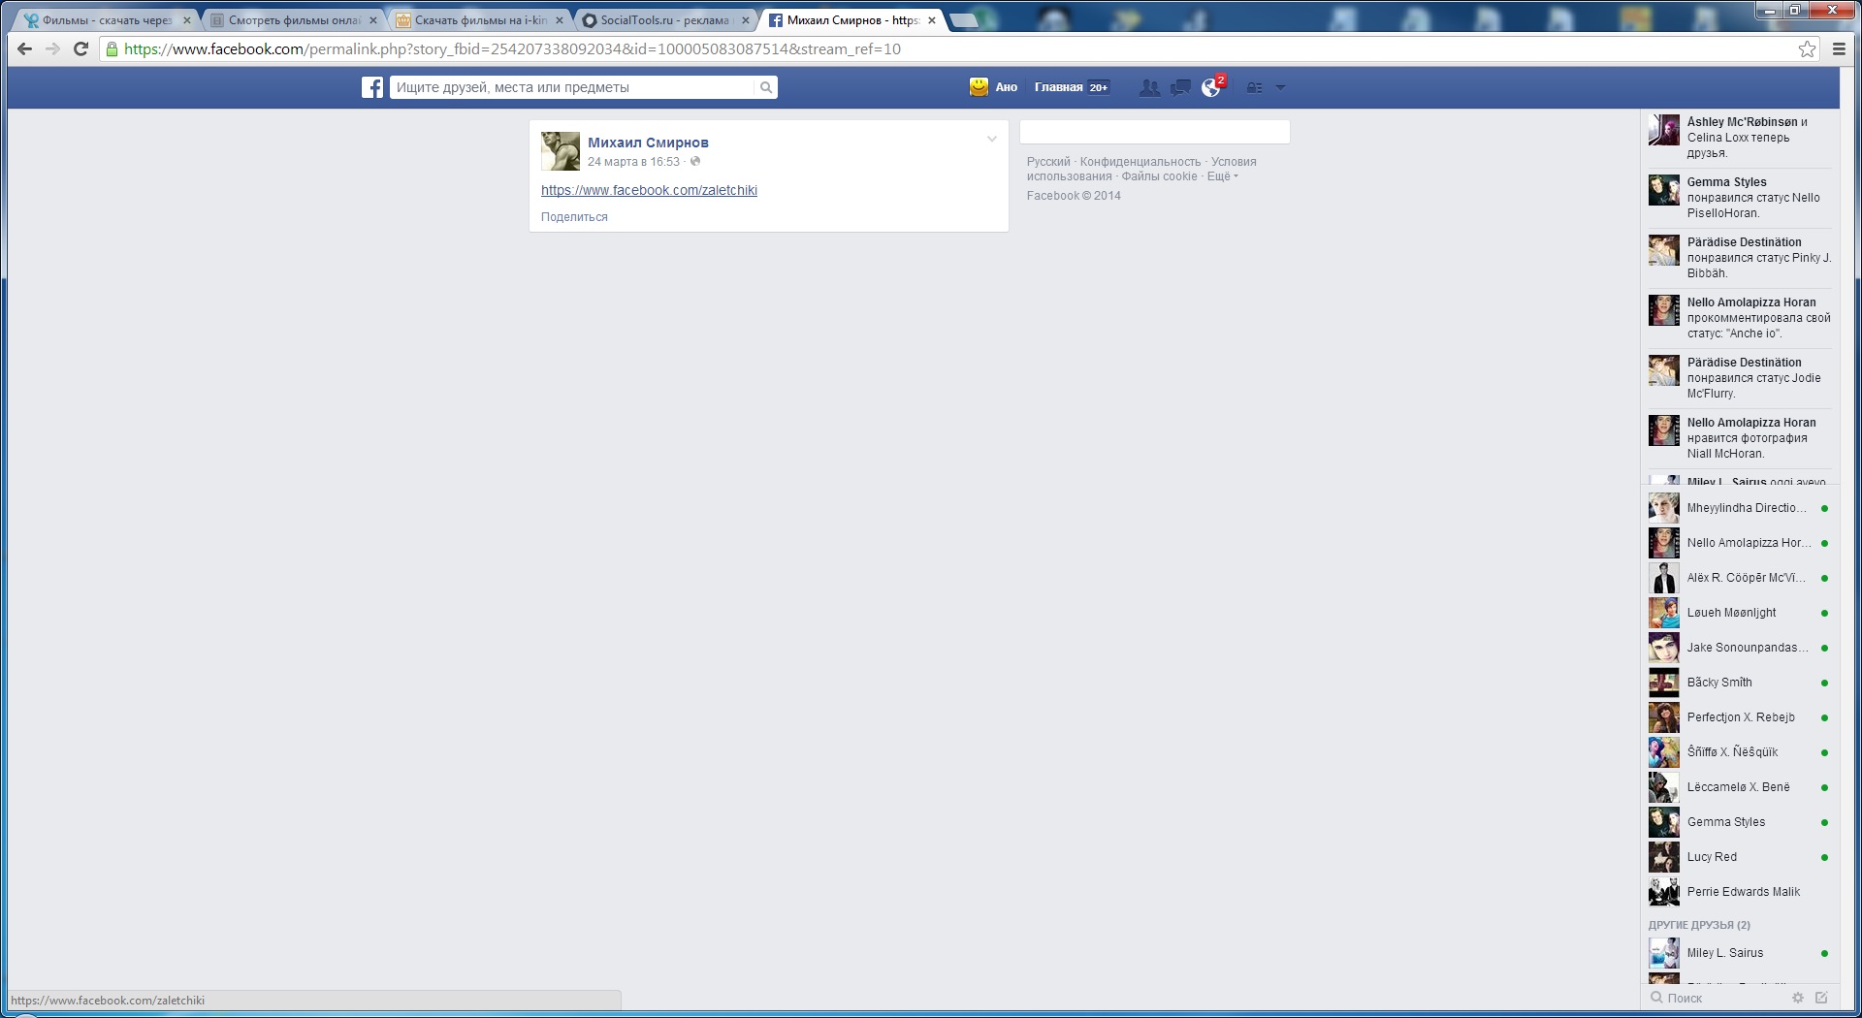Open the ticker story about Ashley Mc'Røbinsøn
The image size is (1862, 1018).
tap(1740, 138)
